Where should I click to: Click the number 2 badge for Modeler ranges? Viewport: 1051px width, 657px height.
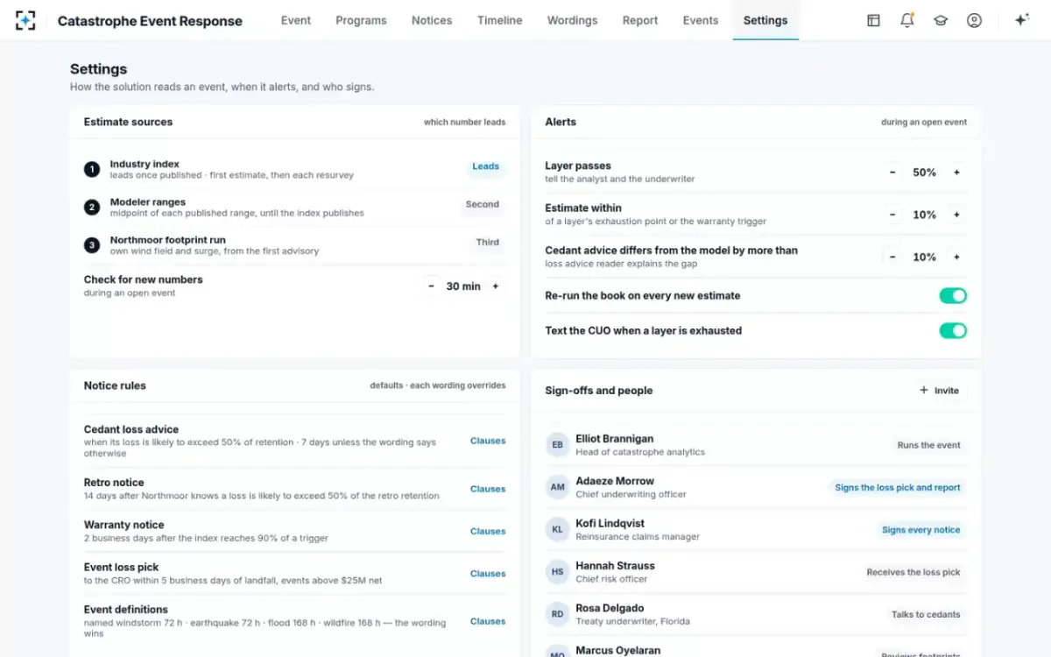click(x=92, y=208)
